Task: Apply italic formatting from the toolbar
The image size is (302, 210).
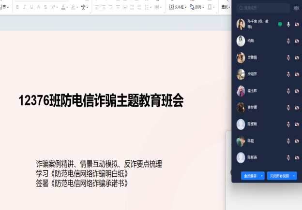Action: 25,7
